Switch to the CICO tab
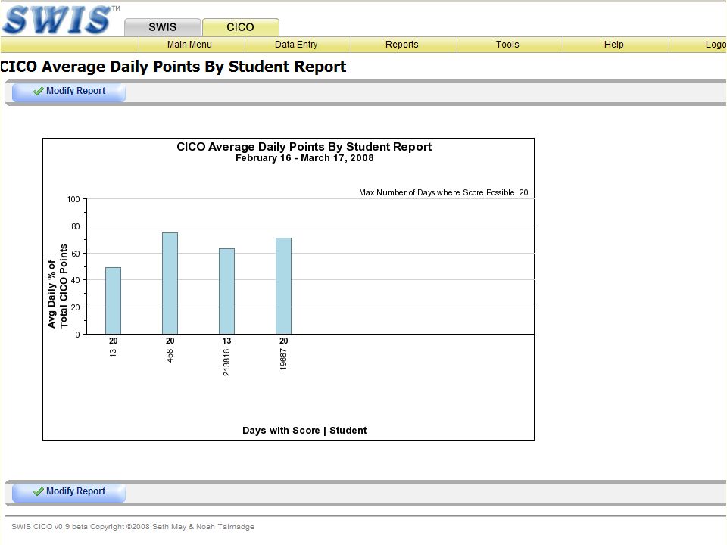Image resolution: width=727 pixels, height=545 pixels. point(241,27)
